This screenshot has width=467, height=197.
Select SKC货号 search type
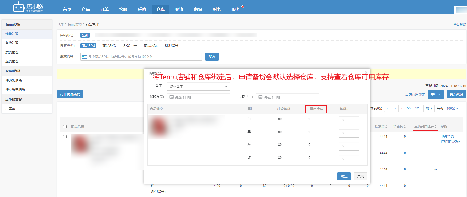pos(130,46)
